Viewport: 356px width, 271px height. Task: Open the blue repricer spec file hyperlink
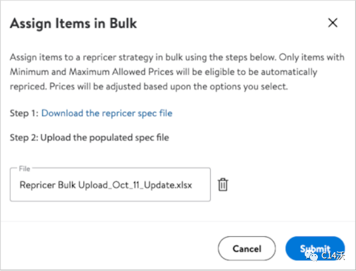click(x=107, y=113)
